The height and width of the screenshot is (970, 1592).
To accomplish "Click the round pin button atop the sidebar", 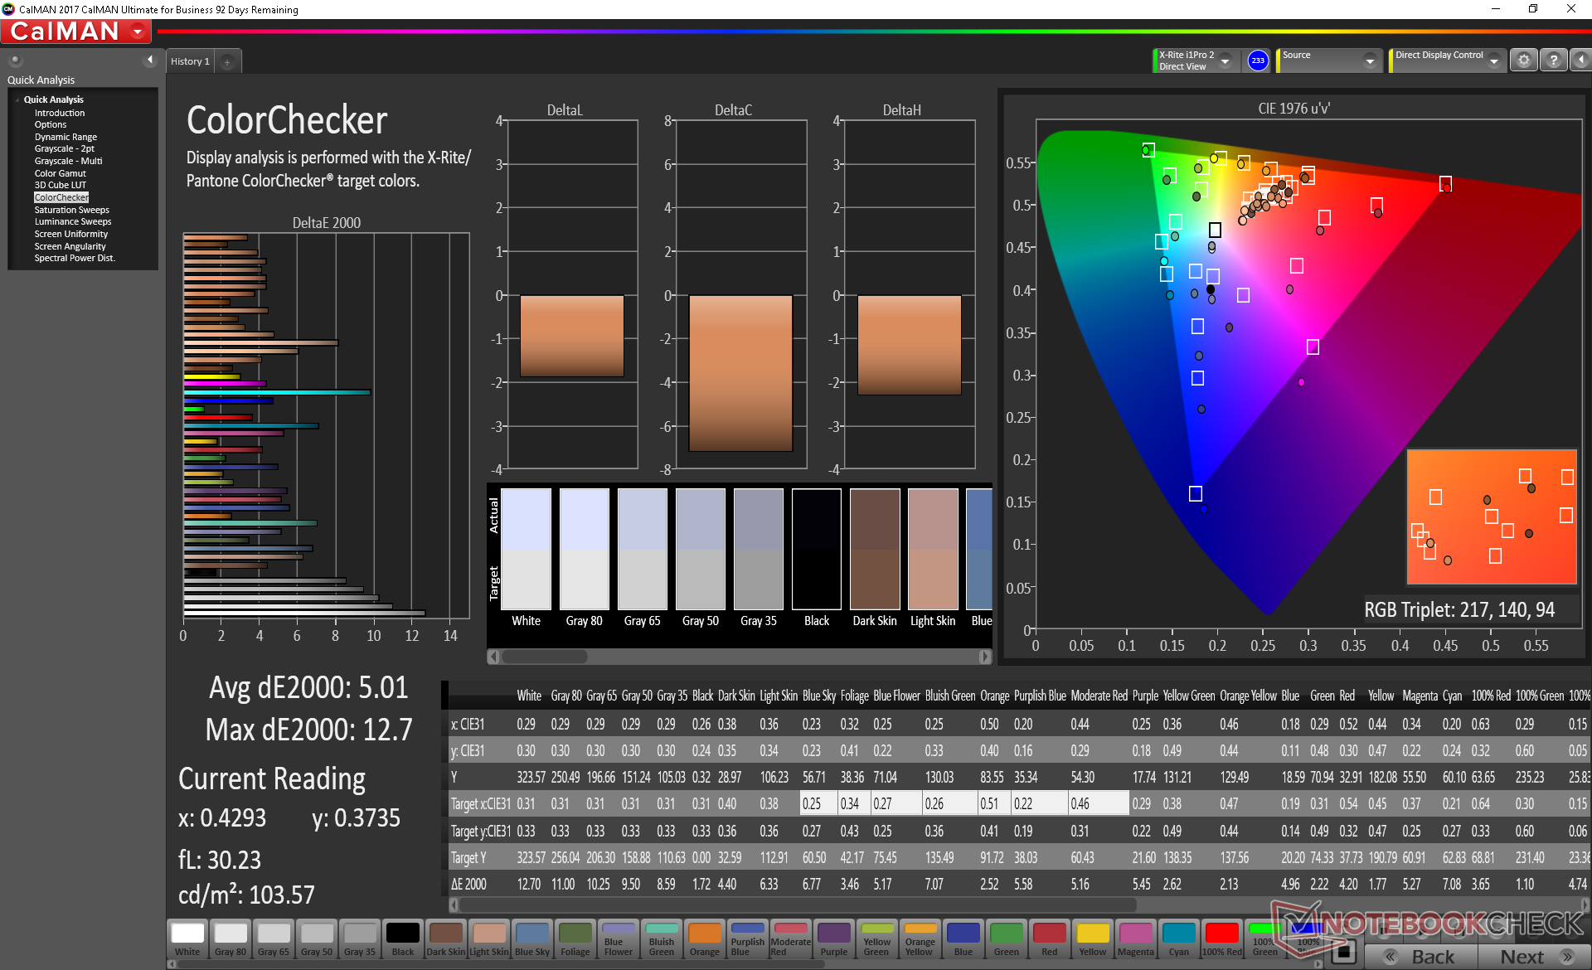I will pos(15,60).
